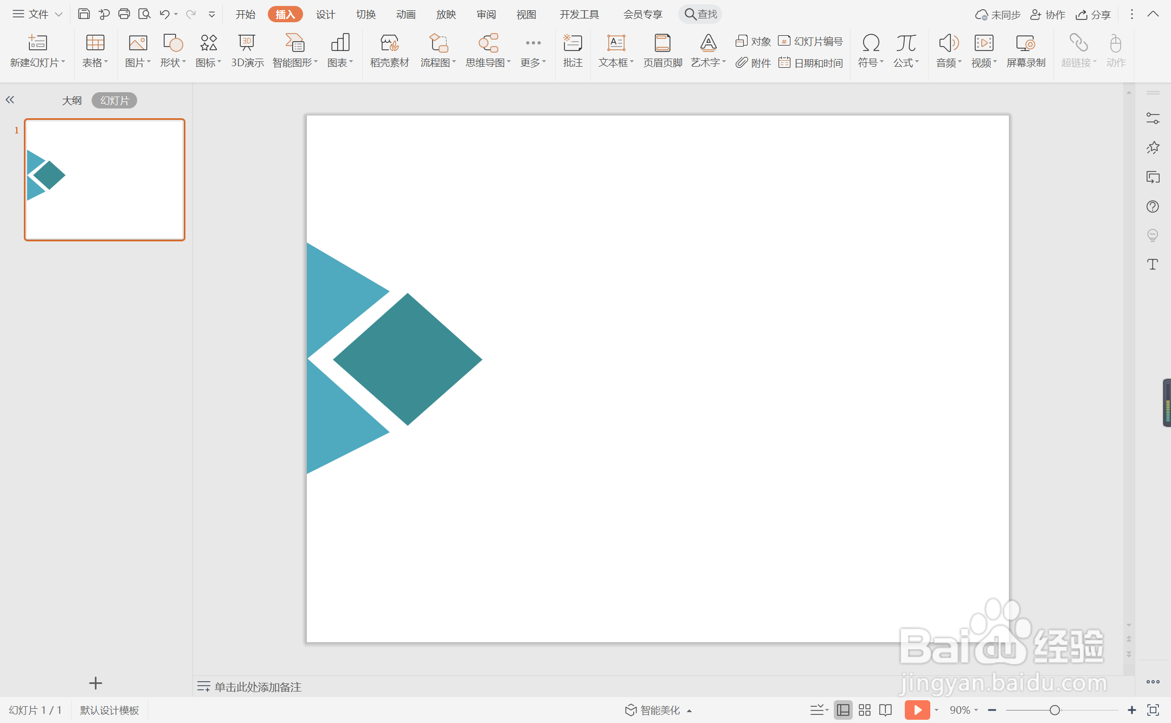
Task: Open the 页眉页脚 header footer dialog
Action: [x=662, y=50]
